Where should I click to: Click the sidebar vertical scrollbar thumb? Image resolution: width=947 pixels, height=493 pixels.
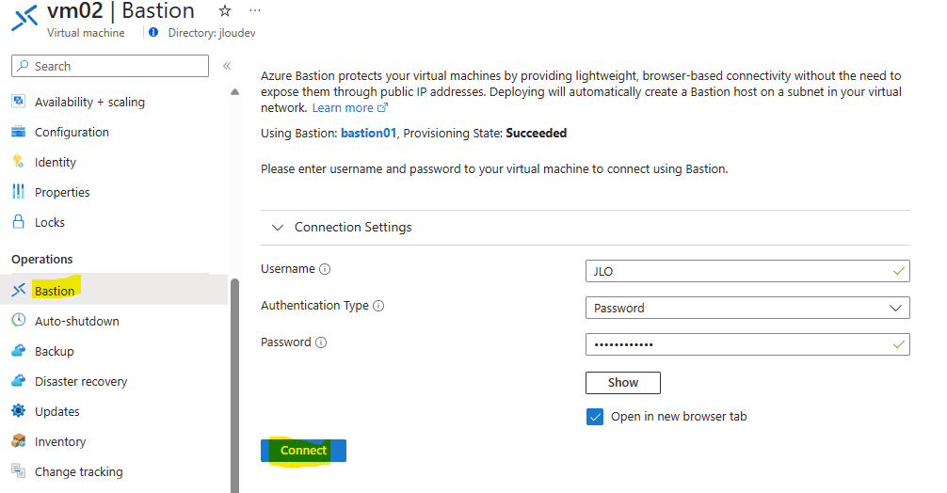tap(235, 385)
